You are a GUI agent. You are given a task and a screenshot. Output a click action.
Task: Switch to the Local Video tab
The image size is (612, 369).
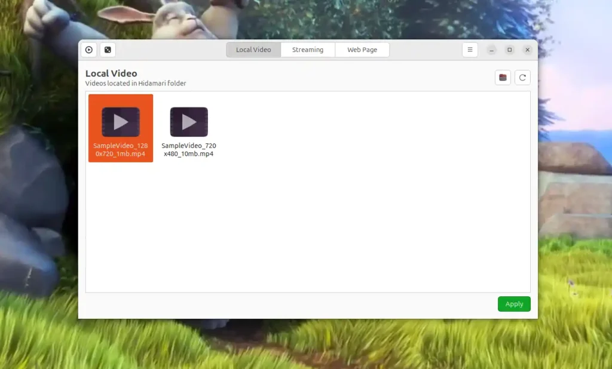coord(253,50)
